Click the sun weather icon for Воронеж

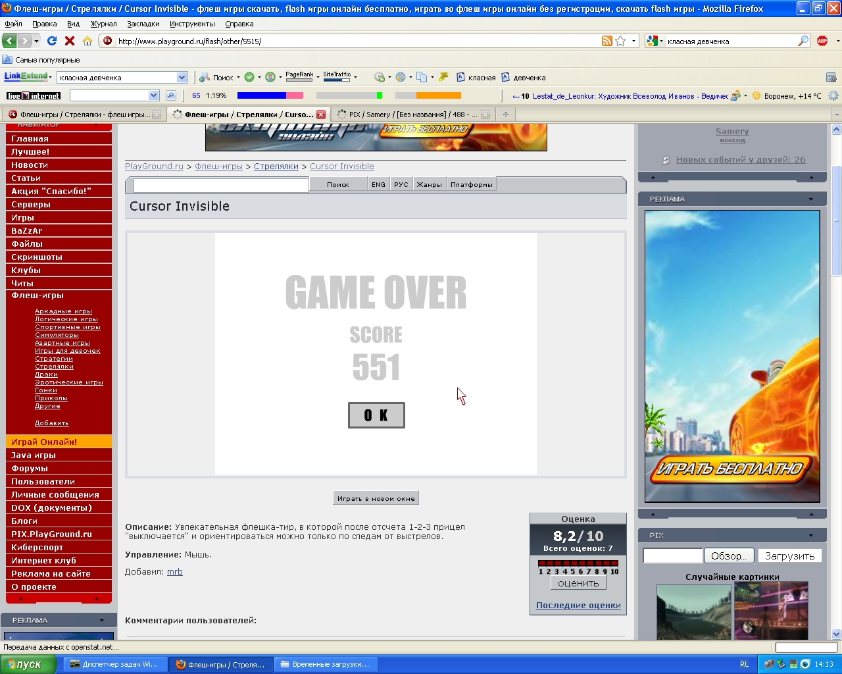(756, 95)
